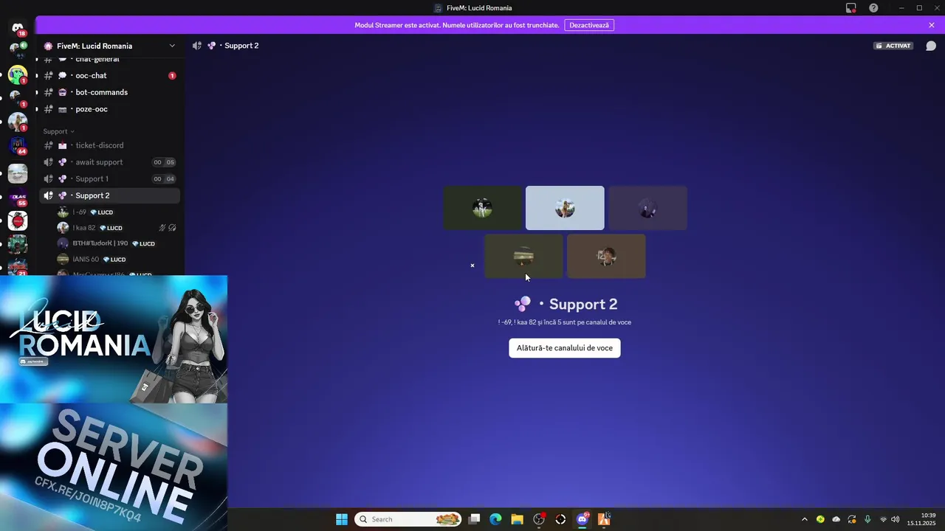
Task: Click the microphone tray icon
Action: pos(867,519)
